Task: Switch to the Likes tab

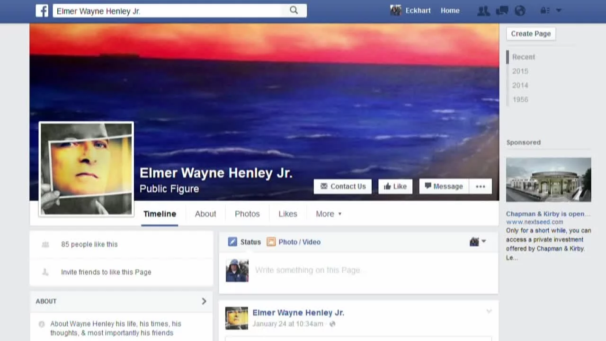Action: [x=288, y=214]
